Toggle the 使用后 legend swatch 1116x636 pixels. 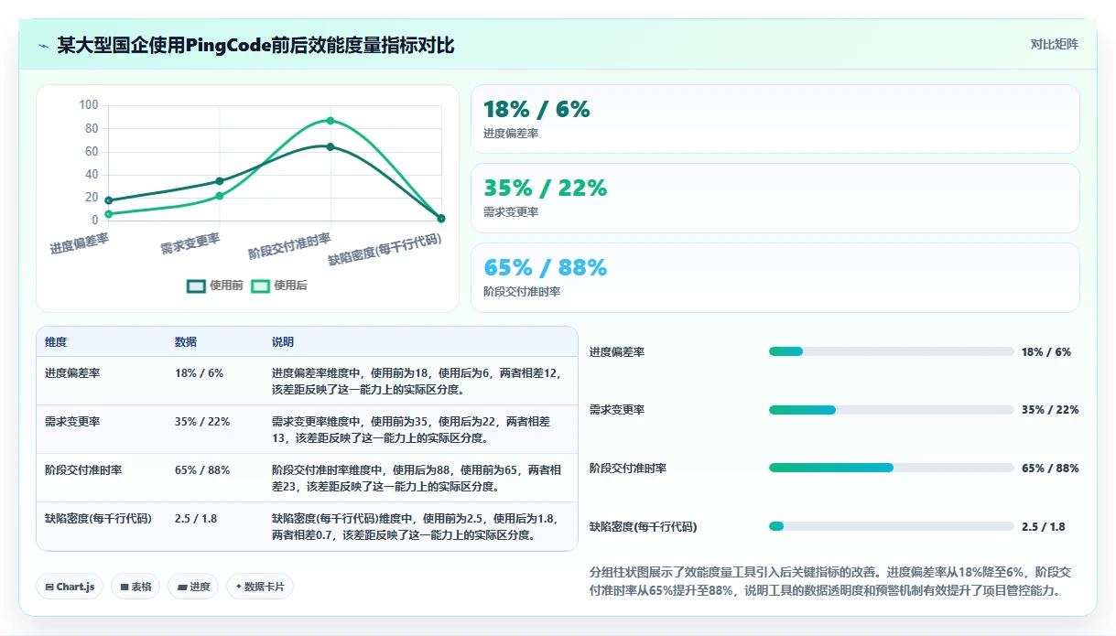pos(260,286)
